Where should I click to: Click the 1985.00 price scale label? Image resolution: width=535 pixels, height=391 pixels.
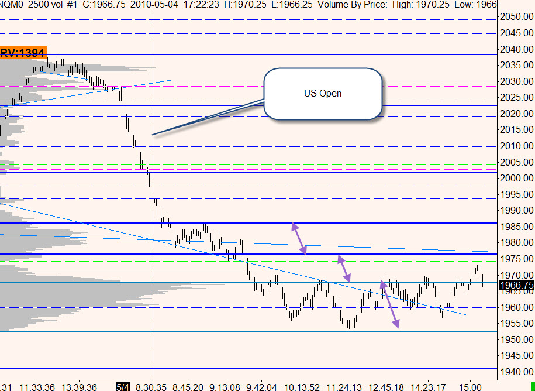pyautogui.click(x=516, y=227)
